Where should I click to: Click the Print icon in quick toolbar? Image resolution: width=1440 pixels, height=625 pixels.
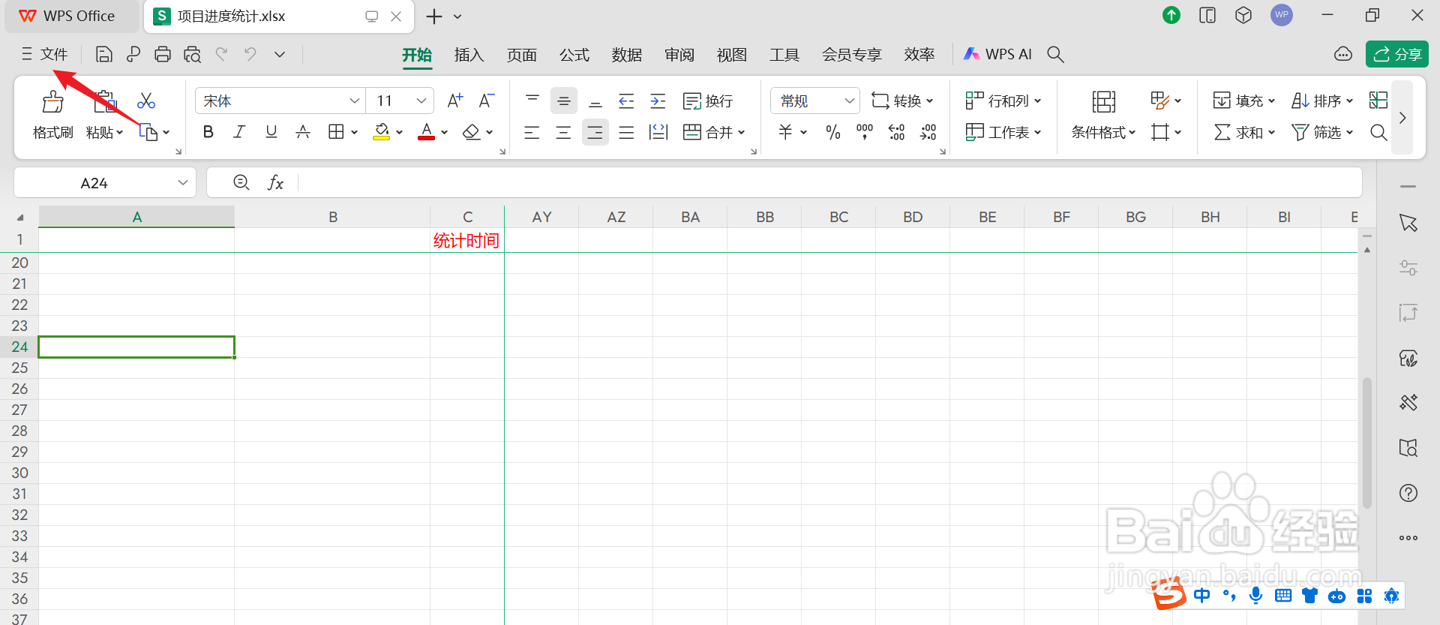163,54
